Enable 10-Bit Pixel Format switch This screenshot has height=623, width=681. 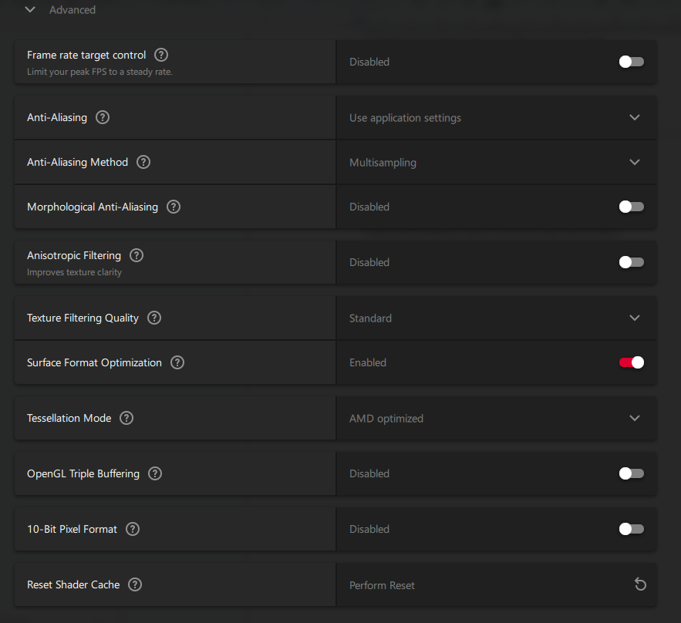[632, 529]
